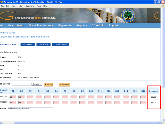Open the Help menu
The image size is (165, 124).
click(x=45, y=6)
